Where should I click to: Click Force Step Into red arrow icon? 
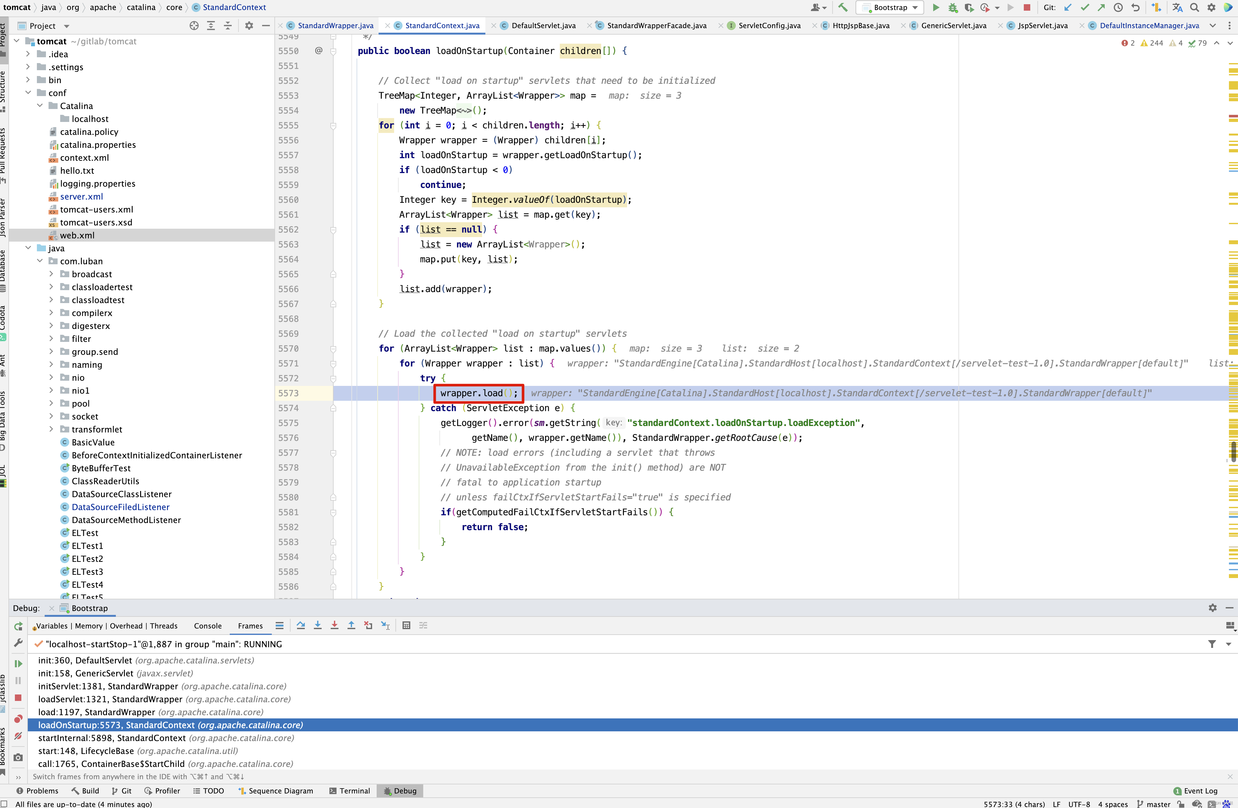pyautogui.click(x=335, y=626)
